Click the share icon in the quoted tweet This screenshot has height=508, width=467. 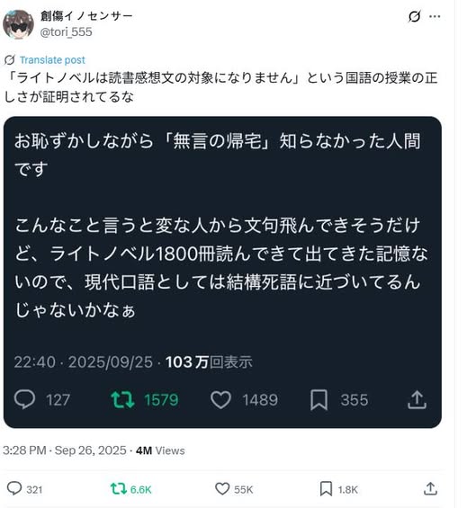point(417,399)
